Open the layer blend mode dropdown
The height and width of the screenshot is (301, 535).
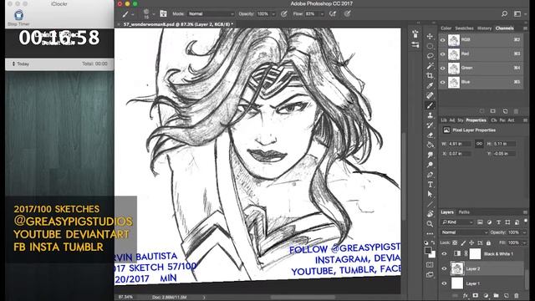(465, 232)
